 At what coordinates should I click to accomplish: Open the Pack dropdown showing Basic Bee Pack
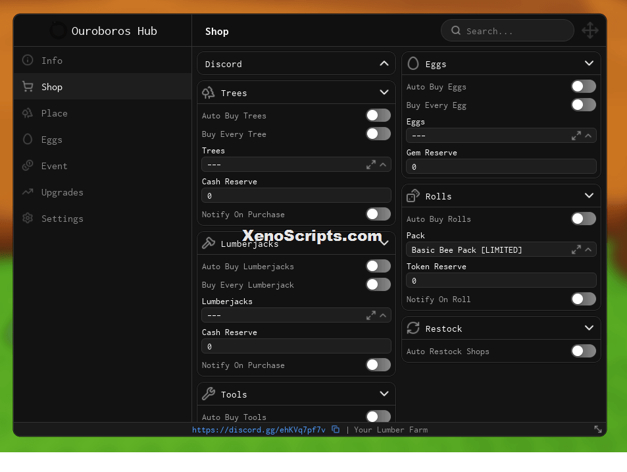(501, 249)
